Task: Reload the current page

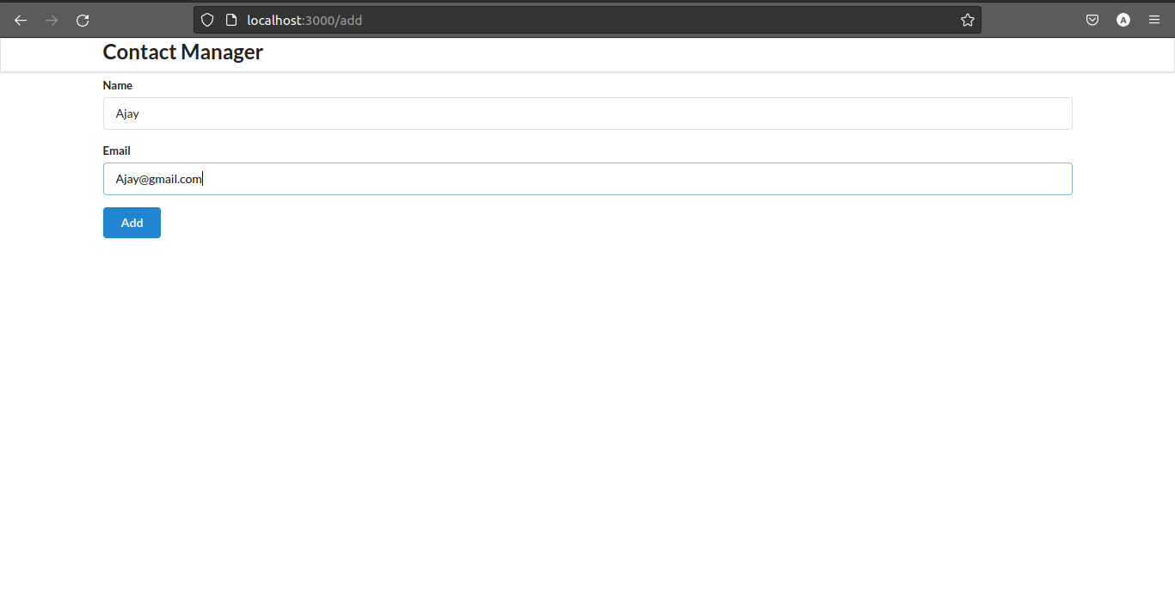Action: click(83, 20)
